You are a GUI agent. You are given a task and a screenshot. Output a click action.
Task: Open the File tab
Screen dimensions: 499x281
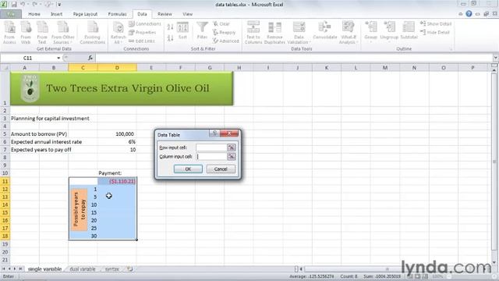pyautogui.click(x=11, y=14)
